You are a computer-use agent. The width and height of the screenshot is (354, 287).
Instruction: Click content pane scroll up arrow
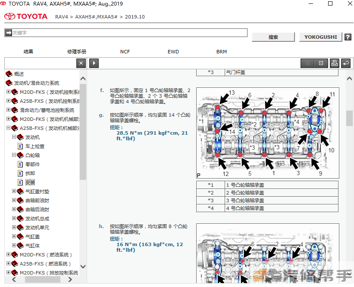pos(349,79)
